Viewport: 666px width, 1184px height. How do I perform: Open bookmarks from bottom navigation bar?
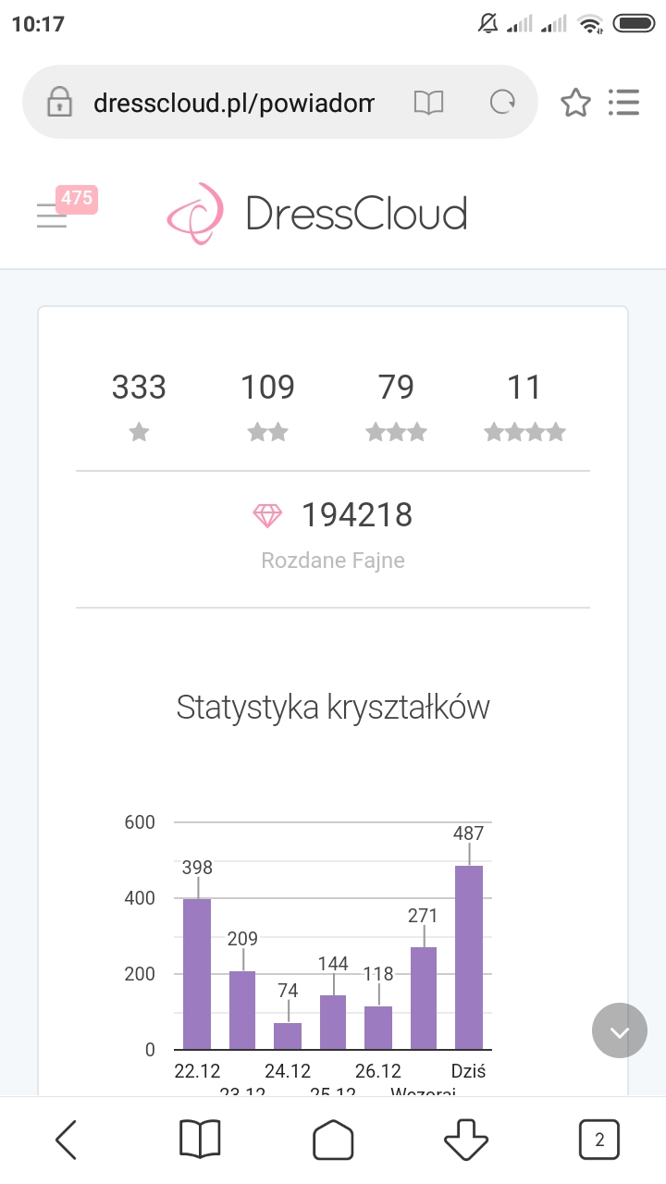(200, 1140)
